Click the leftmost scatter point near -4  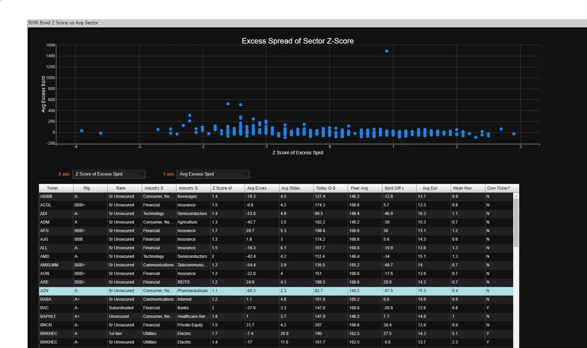click(x=82, y=131)
